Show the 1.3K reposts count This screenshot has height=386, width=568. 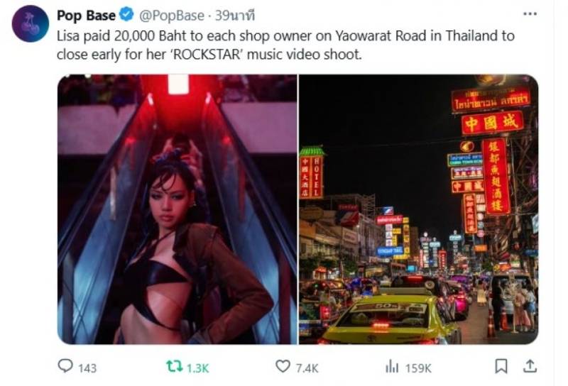[x=198, y=368]
